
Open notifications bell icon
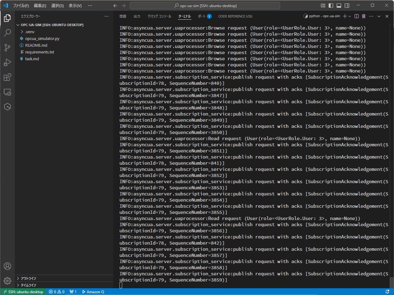tap(388, 292)
